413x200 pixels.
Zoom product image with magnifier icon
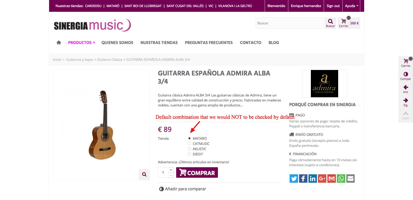144,174
